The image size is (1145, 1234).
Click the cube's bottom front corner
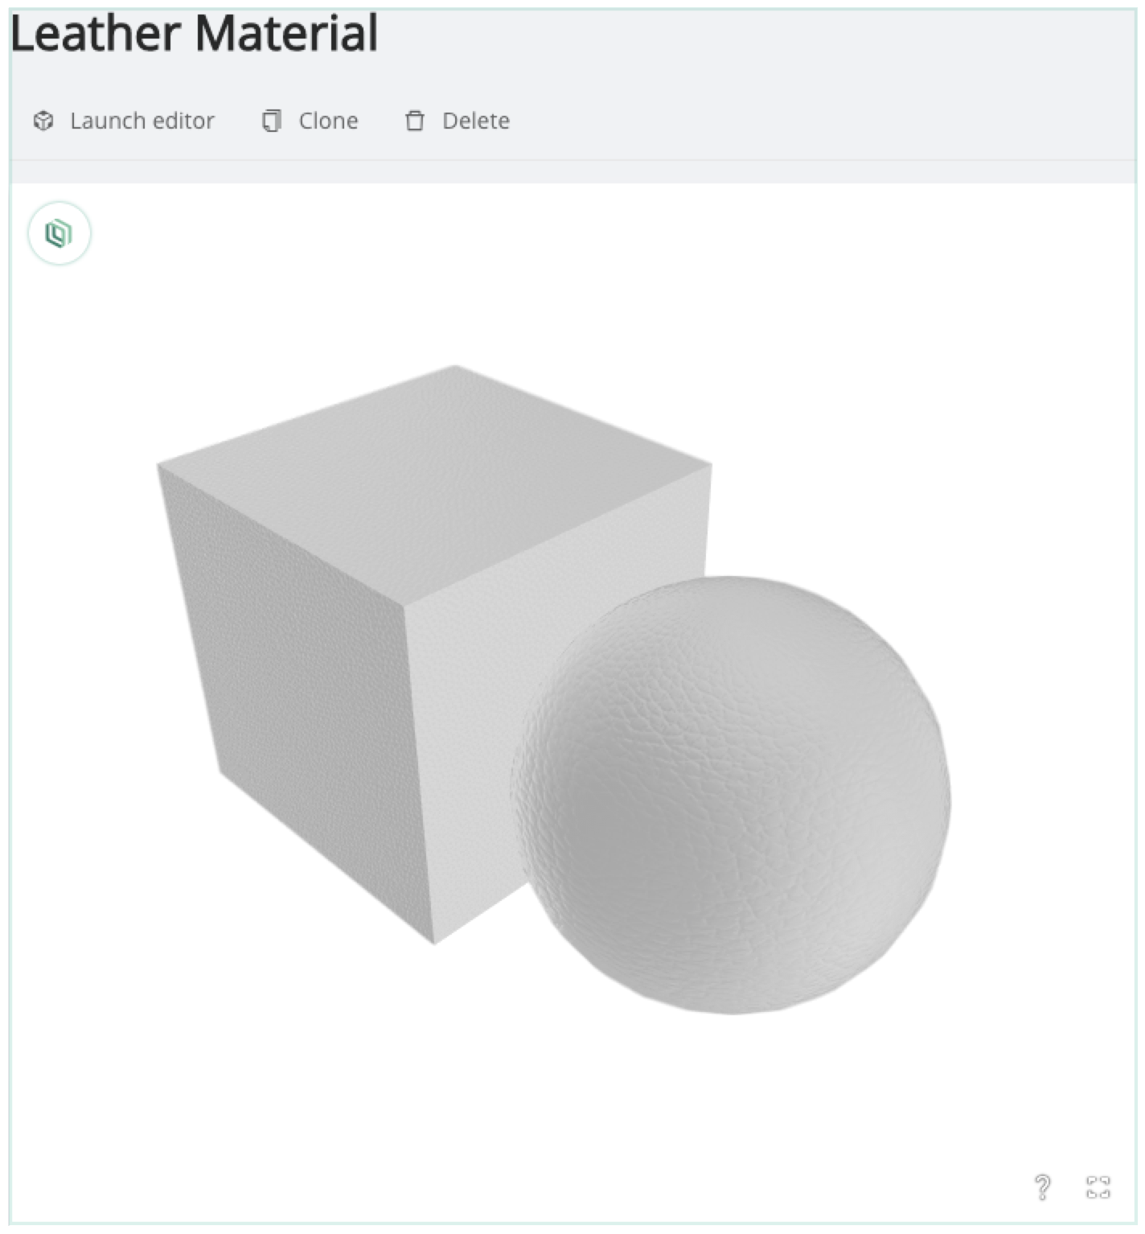click(434, 941)
